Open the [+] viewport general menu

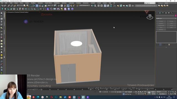7,12
